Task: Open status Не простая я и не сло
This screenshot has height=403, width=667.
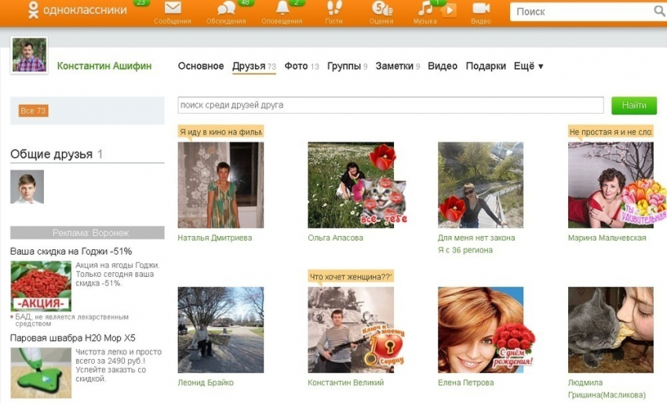Action: point(611,132)
